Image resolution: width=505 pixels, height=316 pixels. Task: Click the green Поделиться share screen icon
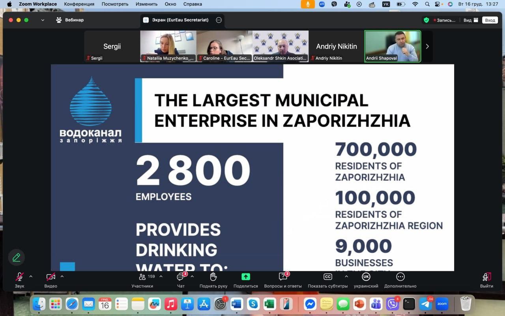point(245,277)
